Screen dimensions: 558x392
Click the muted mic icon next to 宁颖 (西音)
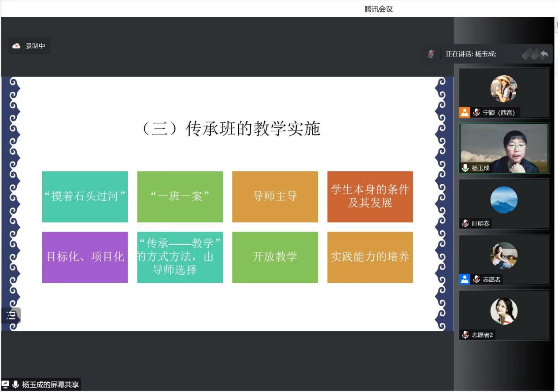tap(476, 112)
